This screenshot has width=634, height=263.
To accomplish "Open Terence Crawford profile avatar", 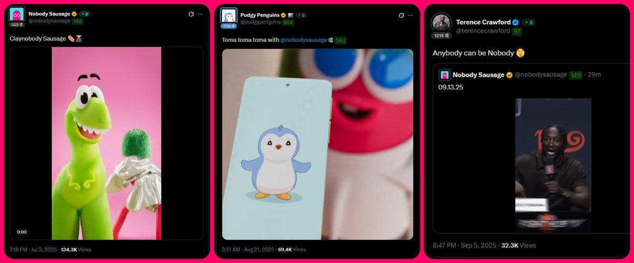I will coord(441,22).
